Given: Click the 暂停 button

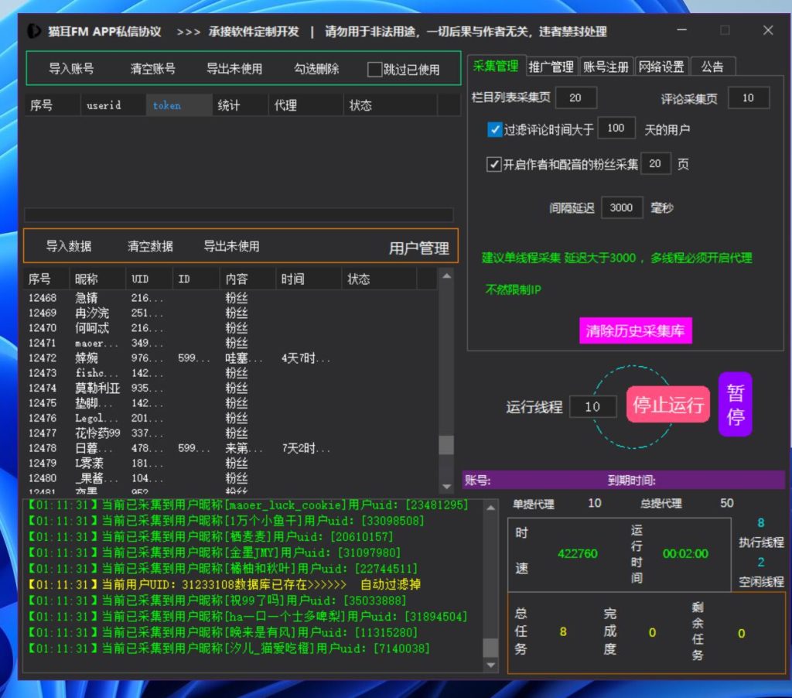Looking at the screenshot, I should (x=735, y=404).
